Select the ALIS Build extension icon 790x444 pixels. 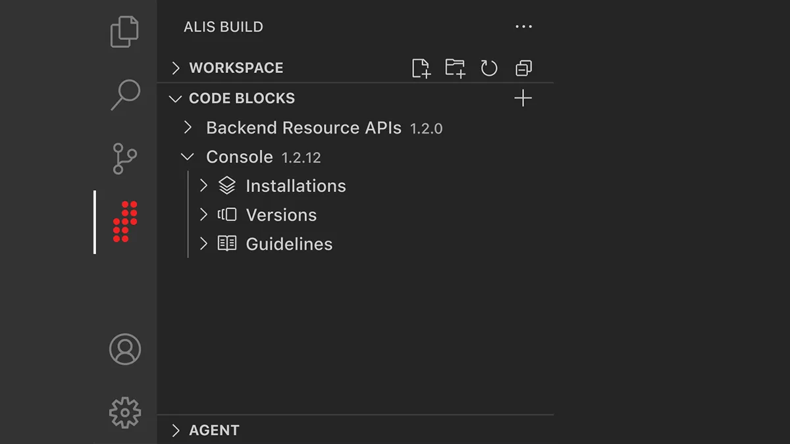[125, 222]
